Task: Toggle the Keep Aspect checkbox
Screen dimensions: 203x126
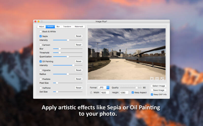Action: coord(133,92)
